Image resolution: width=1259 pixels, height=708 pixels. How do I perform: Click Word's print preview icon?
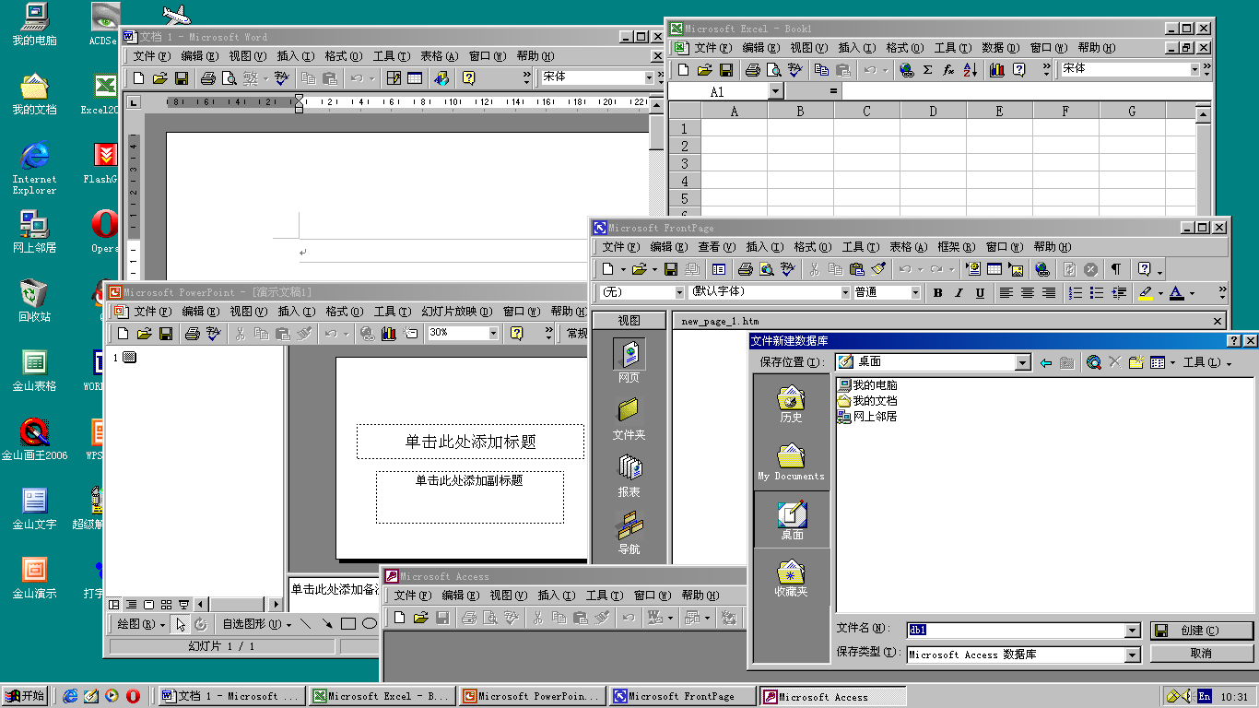[x=229, y=78]
